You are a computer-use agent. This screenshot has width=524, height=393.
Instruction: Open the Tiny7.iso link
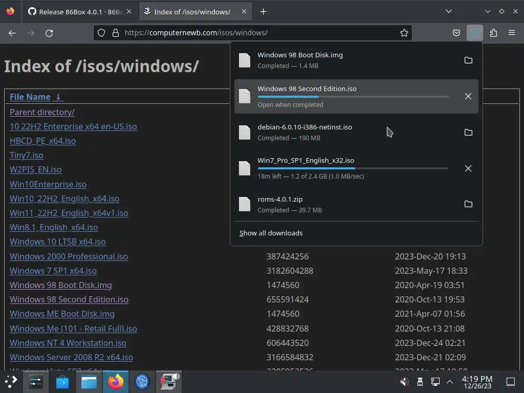coord(27,156)
